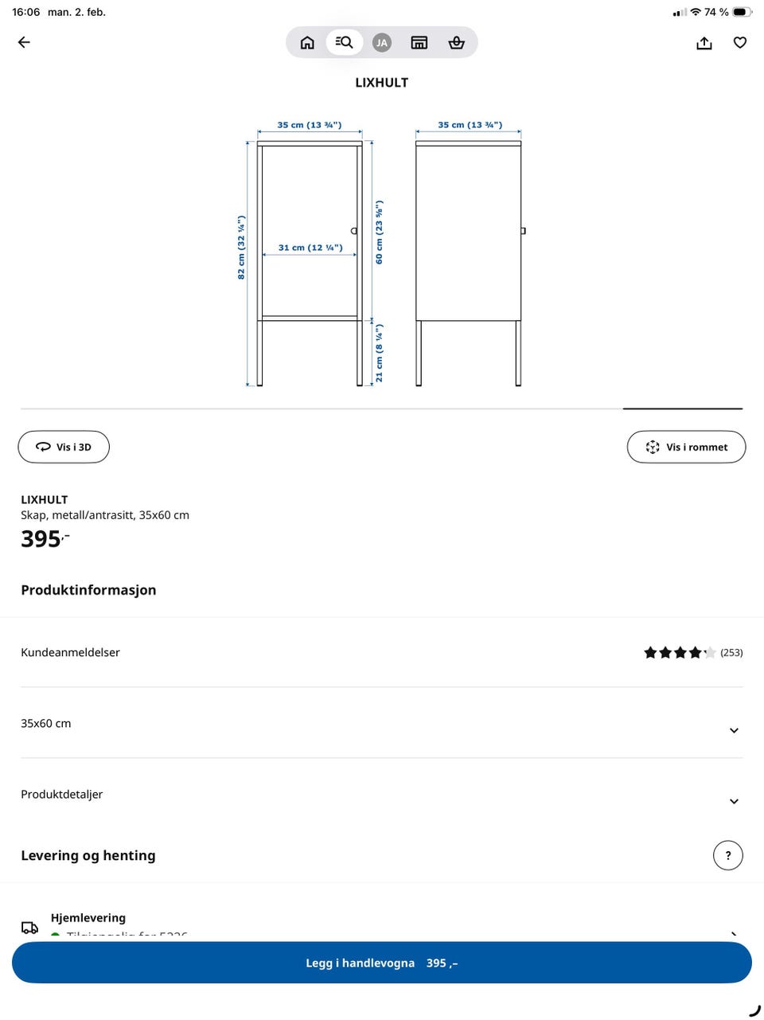
Task: Select the LIXHULT product dimension image
Action: click(x=382, y=255)
